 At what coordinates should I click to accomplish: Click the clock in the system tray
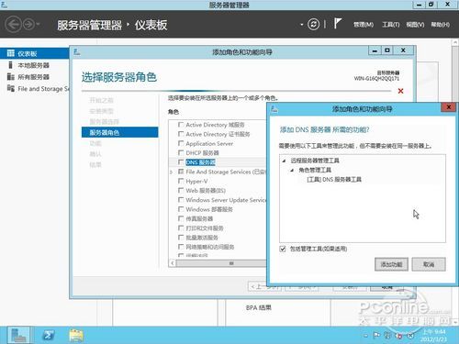point(433,336)
